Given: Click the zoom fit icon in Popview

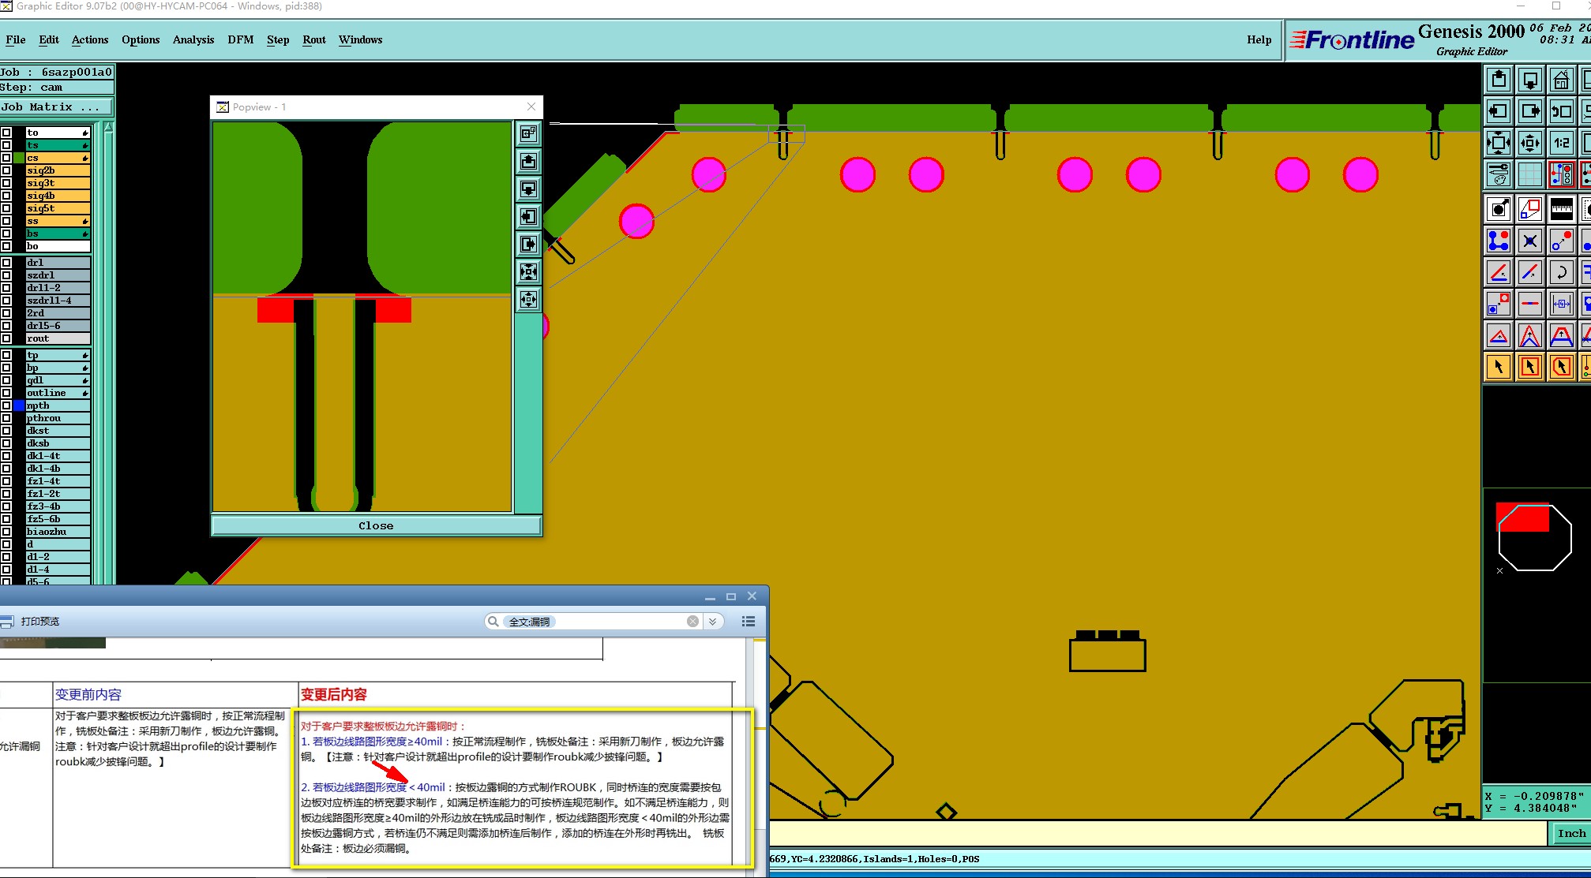Looking at the screenshot, I should pos(528,272).
